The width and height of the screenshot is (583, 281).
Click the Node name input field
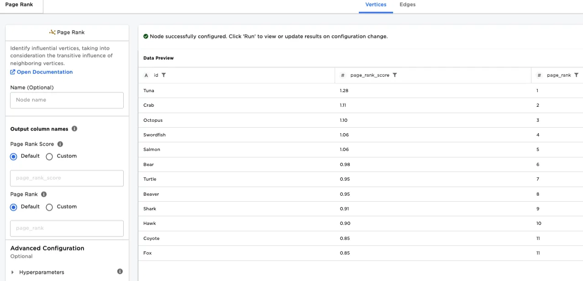[67, 100]
